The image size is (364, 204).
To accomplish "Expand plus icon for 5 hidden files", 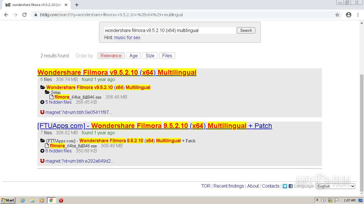I will coord(42,102).
